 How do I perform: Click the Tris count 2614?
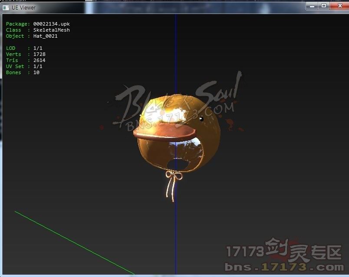click(x=40, y=60)
